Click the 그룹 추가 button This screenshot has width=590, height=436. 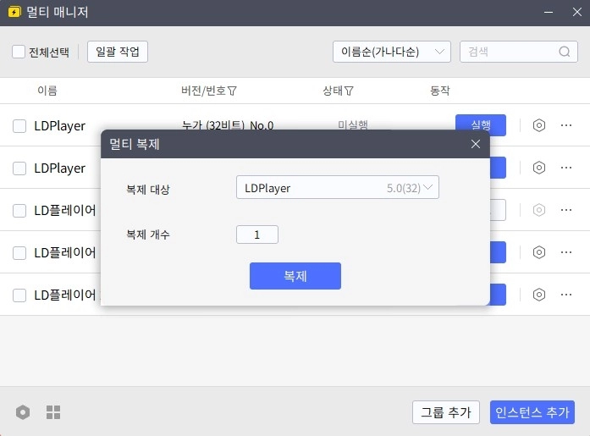click(x=446, y=412)
